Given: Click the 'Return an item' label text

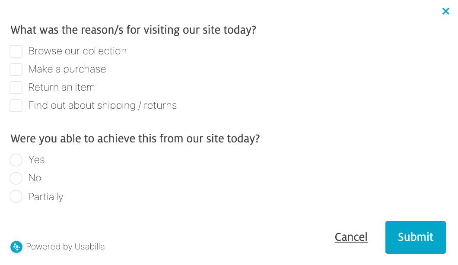Looking at the screenshot, I should (x=61, y=87).
